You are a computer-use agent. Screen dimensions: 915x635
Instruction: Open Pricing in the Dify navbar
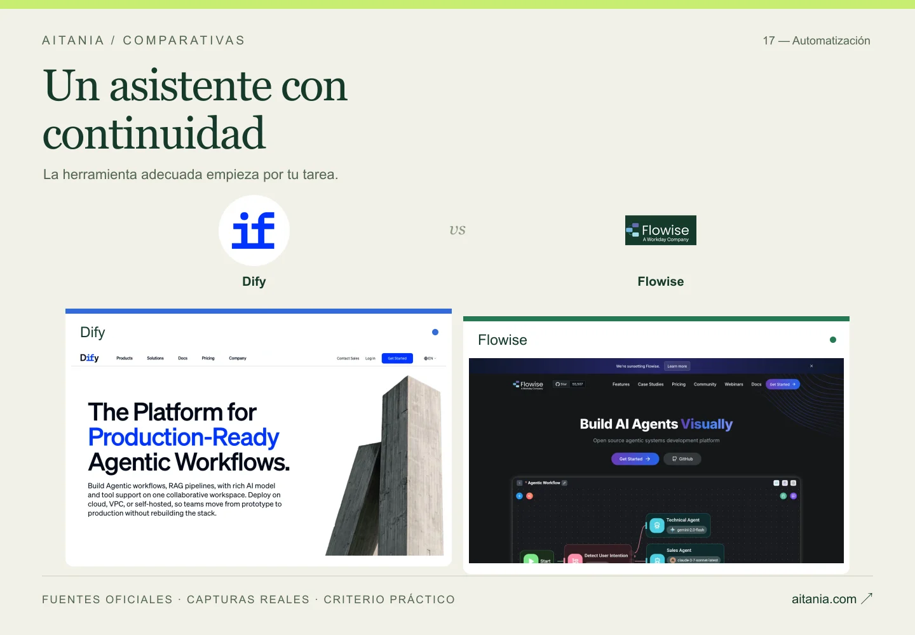click(208, 358)
